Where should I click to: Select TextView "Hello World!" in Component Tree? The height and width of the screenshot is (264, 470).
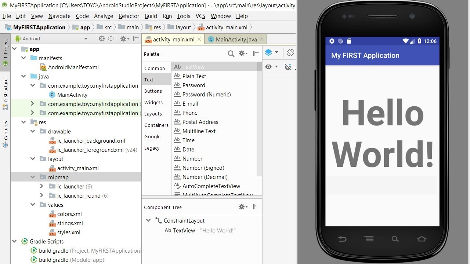200,231
